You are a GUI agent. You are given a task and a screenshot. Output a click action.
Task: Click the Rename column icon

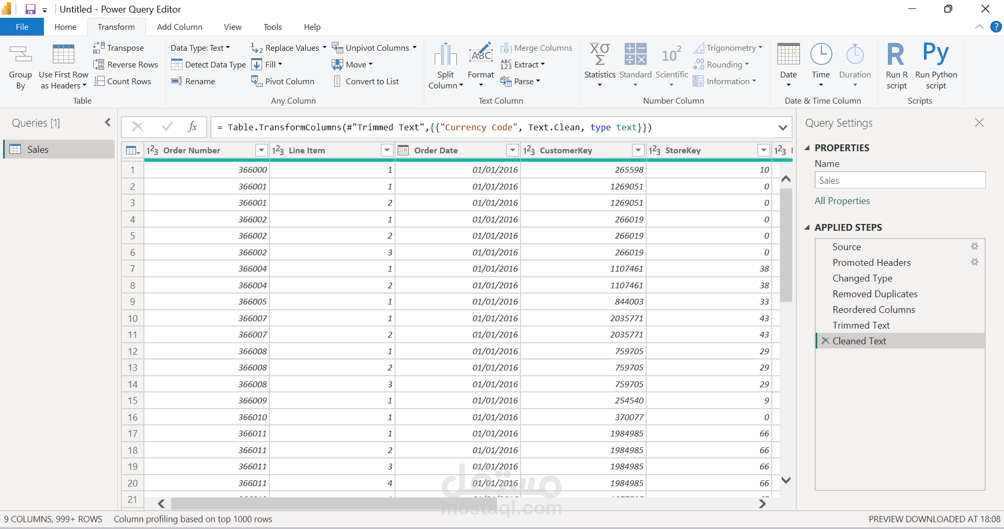(177, 81)
